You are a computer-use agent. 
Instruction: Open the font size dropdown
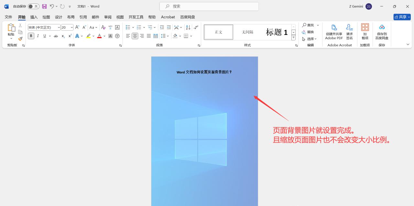click(72, 27)
